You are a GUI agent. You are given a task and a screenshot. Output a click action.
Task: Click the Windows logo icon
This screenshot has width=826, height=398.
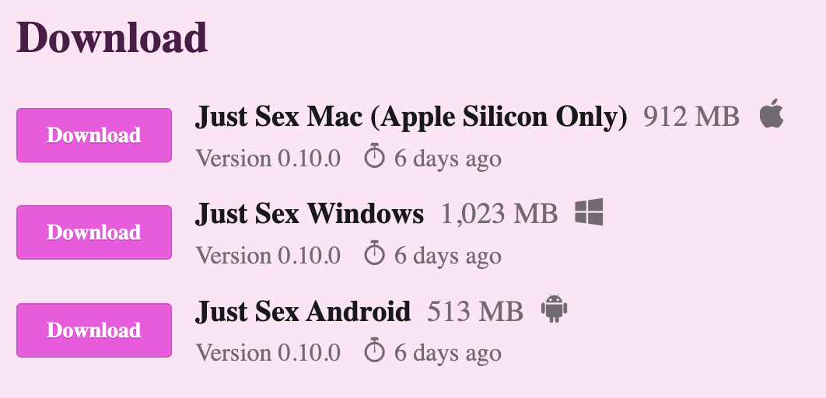coord(589,212)
